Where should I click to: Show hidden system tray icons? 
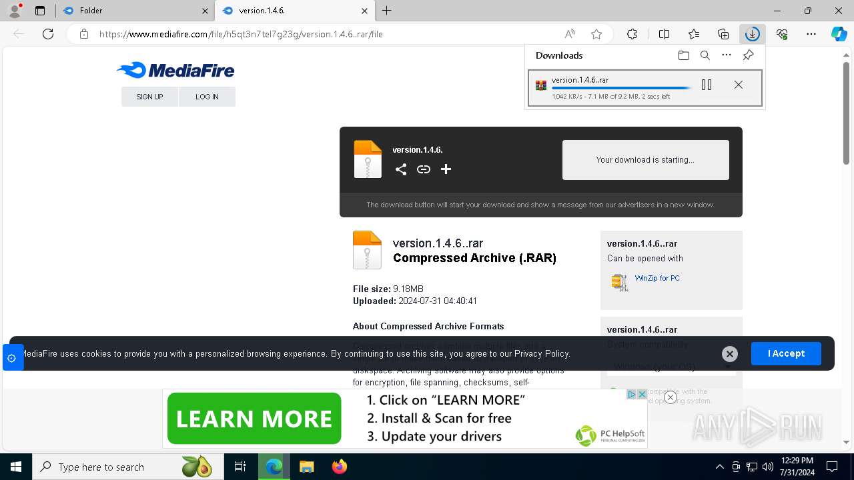[719, 467]
